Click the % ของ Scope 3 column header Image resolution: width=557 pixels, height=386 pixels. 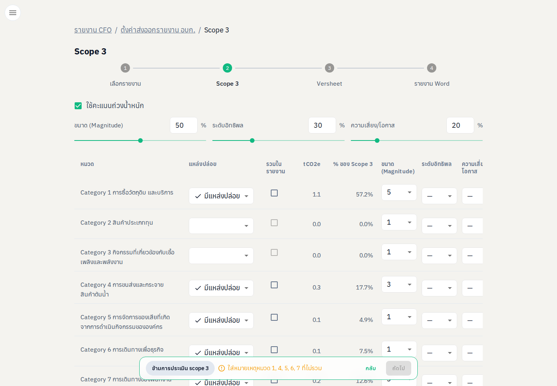pyautogui.click(x=353, y=164)
